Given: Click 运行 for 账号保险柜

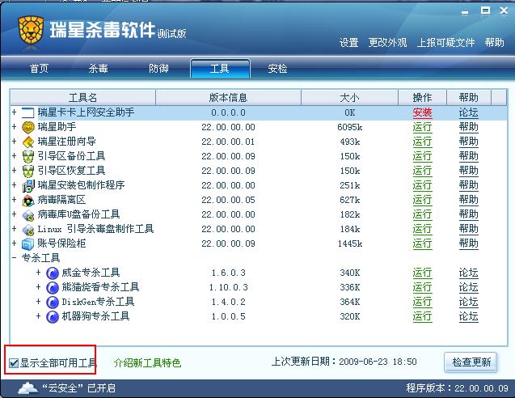Looking at the screenshot, I should point(422,243).
